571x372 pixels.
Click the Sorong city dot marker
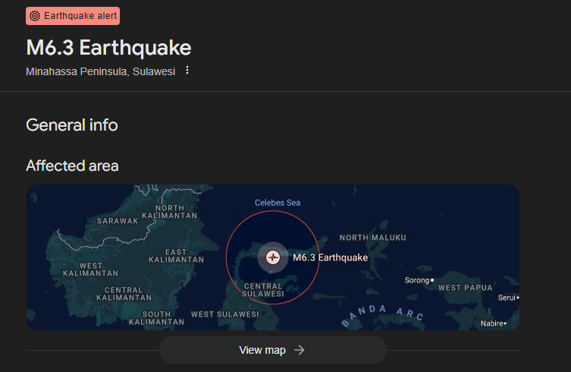click(431, 280)
